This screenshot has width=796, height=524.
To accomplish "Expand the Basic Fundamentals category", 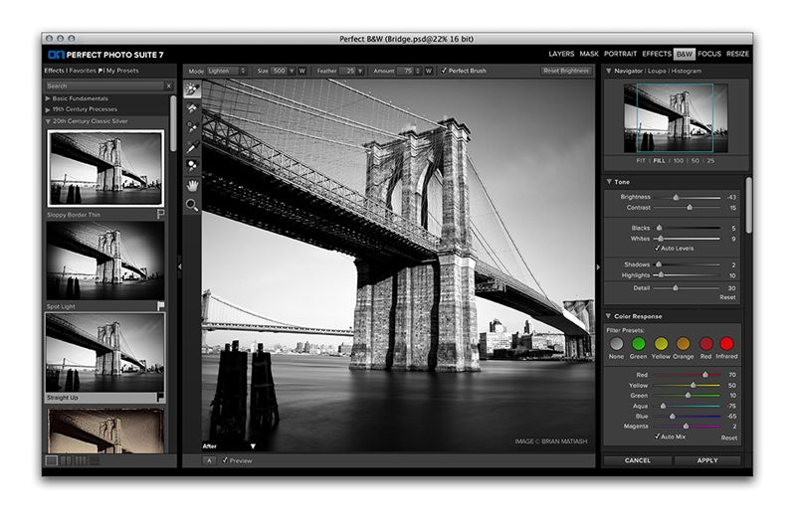I will (48, 99).
